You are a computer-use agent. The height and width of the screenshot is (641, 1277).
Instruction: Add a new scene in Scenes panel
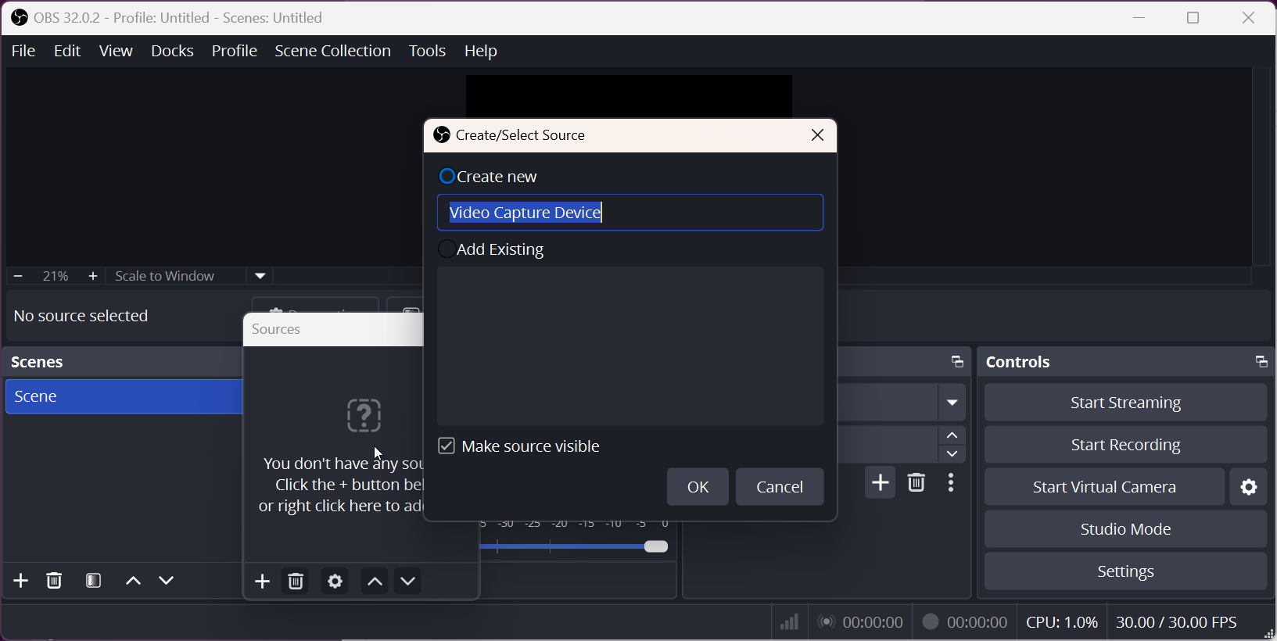[21, 581]
